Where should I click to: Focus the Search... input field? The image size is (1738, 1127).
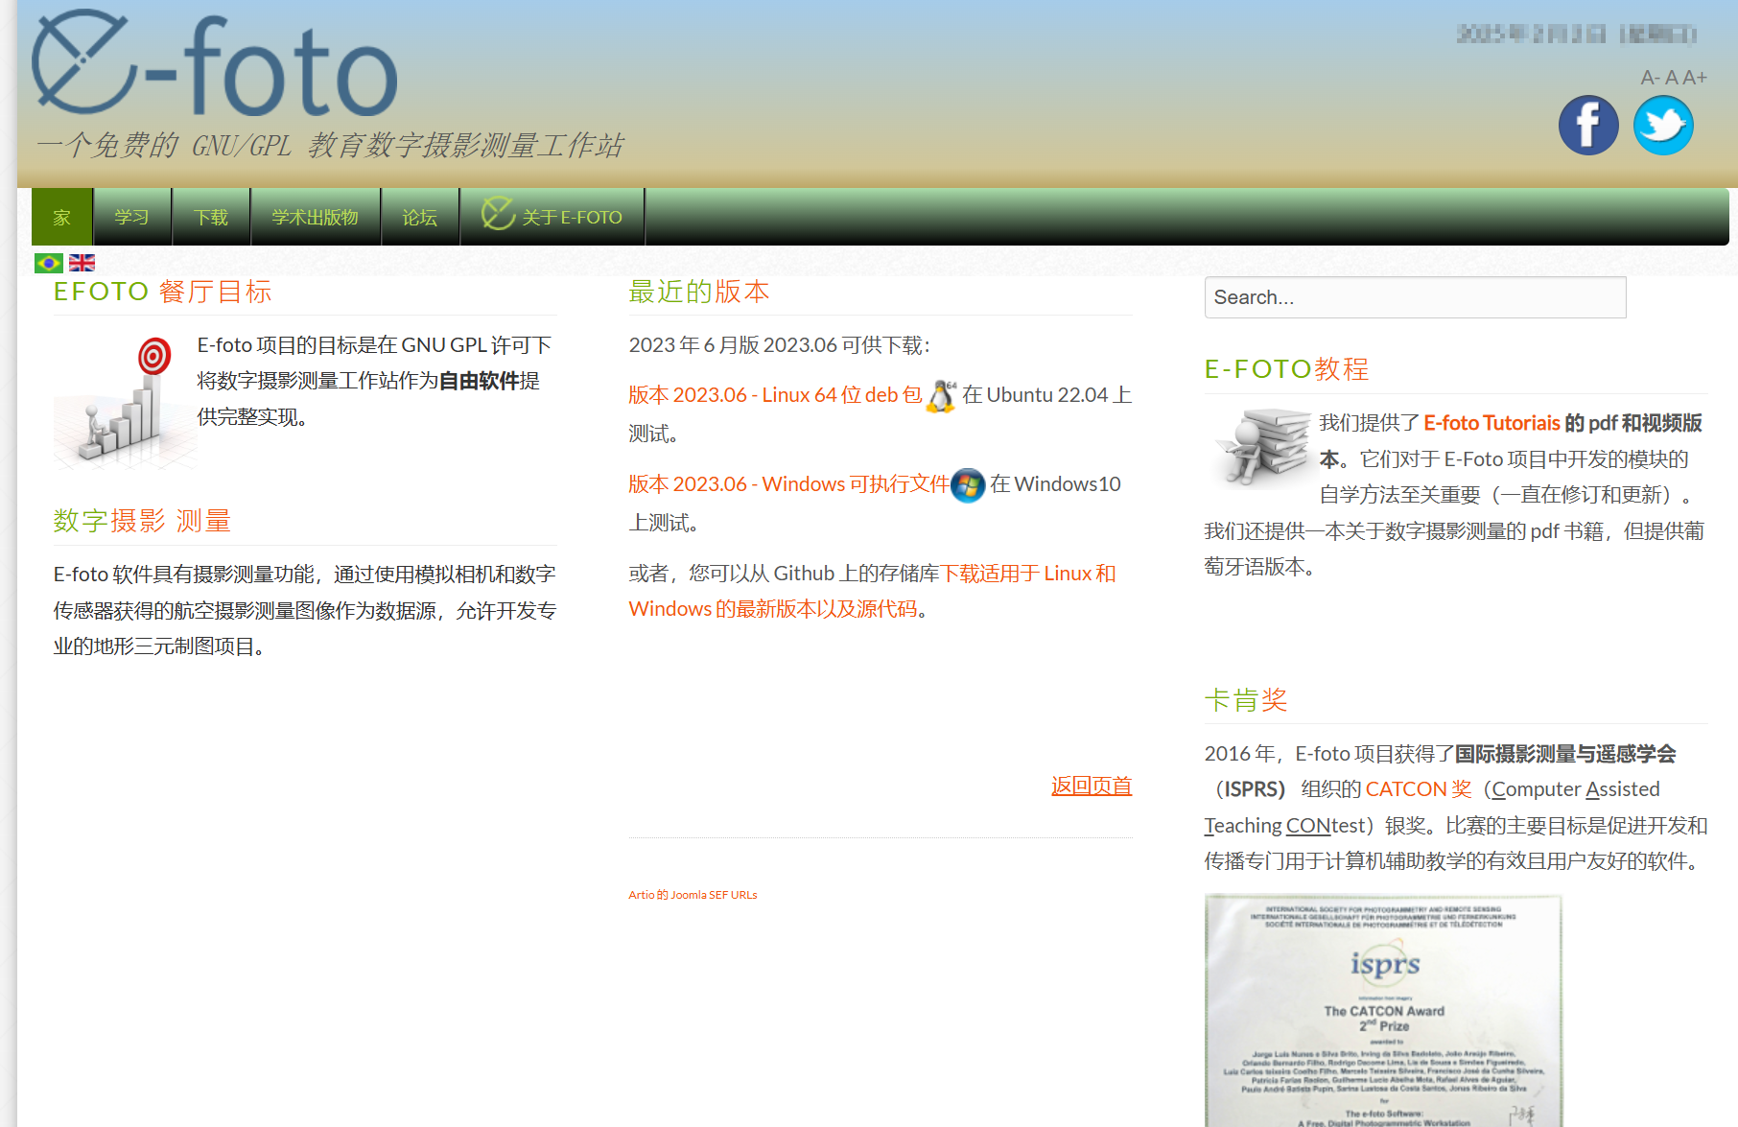coord(1415,297)
